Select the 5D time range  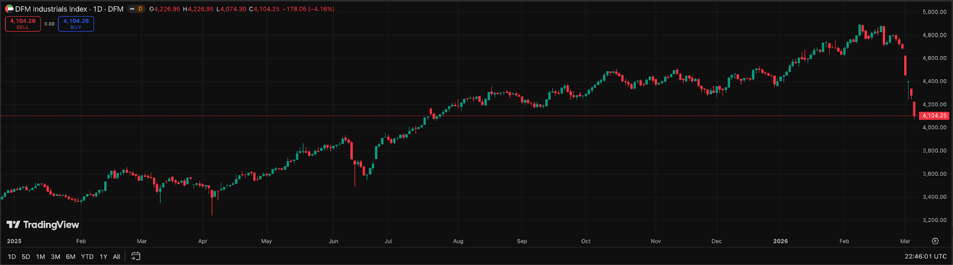click(x=26, y=257)
